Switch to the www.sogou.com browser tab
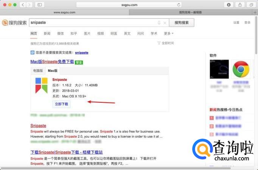Image resolution: width=258 pixels, height=170 pixels. (64, 12)
